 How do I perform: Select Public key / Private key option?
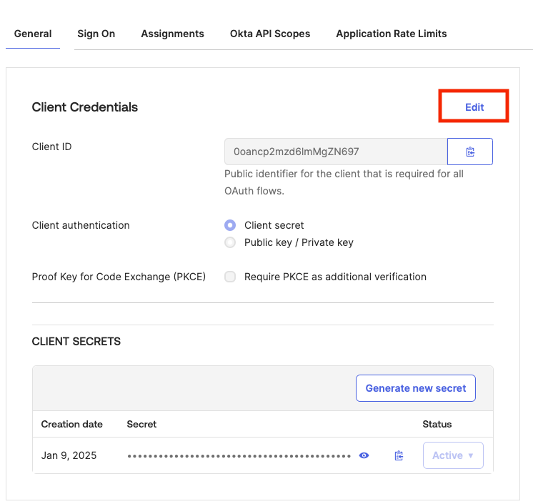230,242
